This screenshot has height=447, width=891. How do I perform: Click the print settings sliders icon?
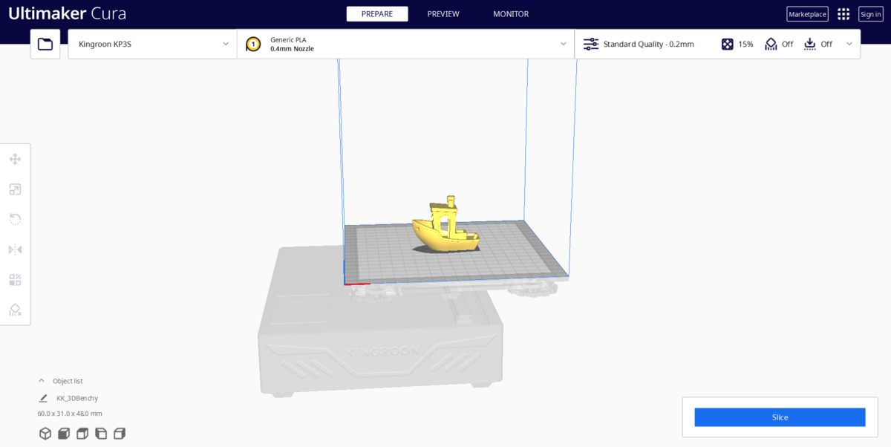point(591,45)
